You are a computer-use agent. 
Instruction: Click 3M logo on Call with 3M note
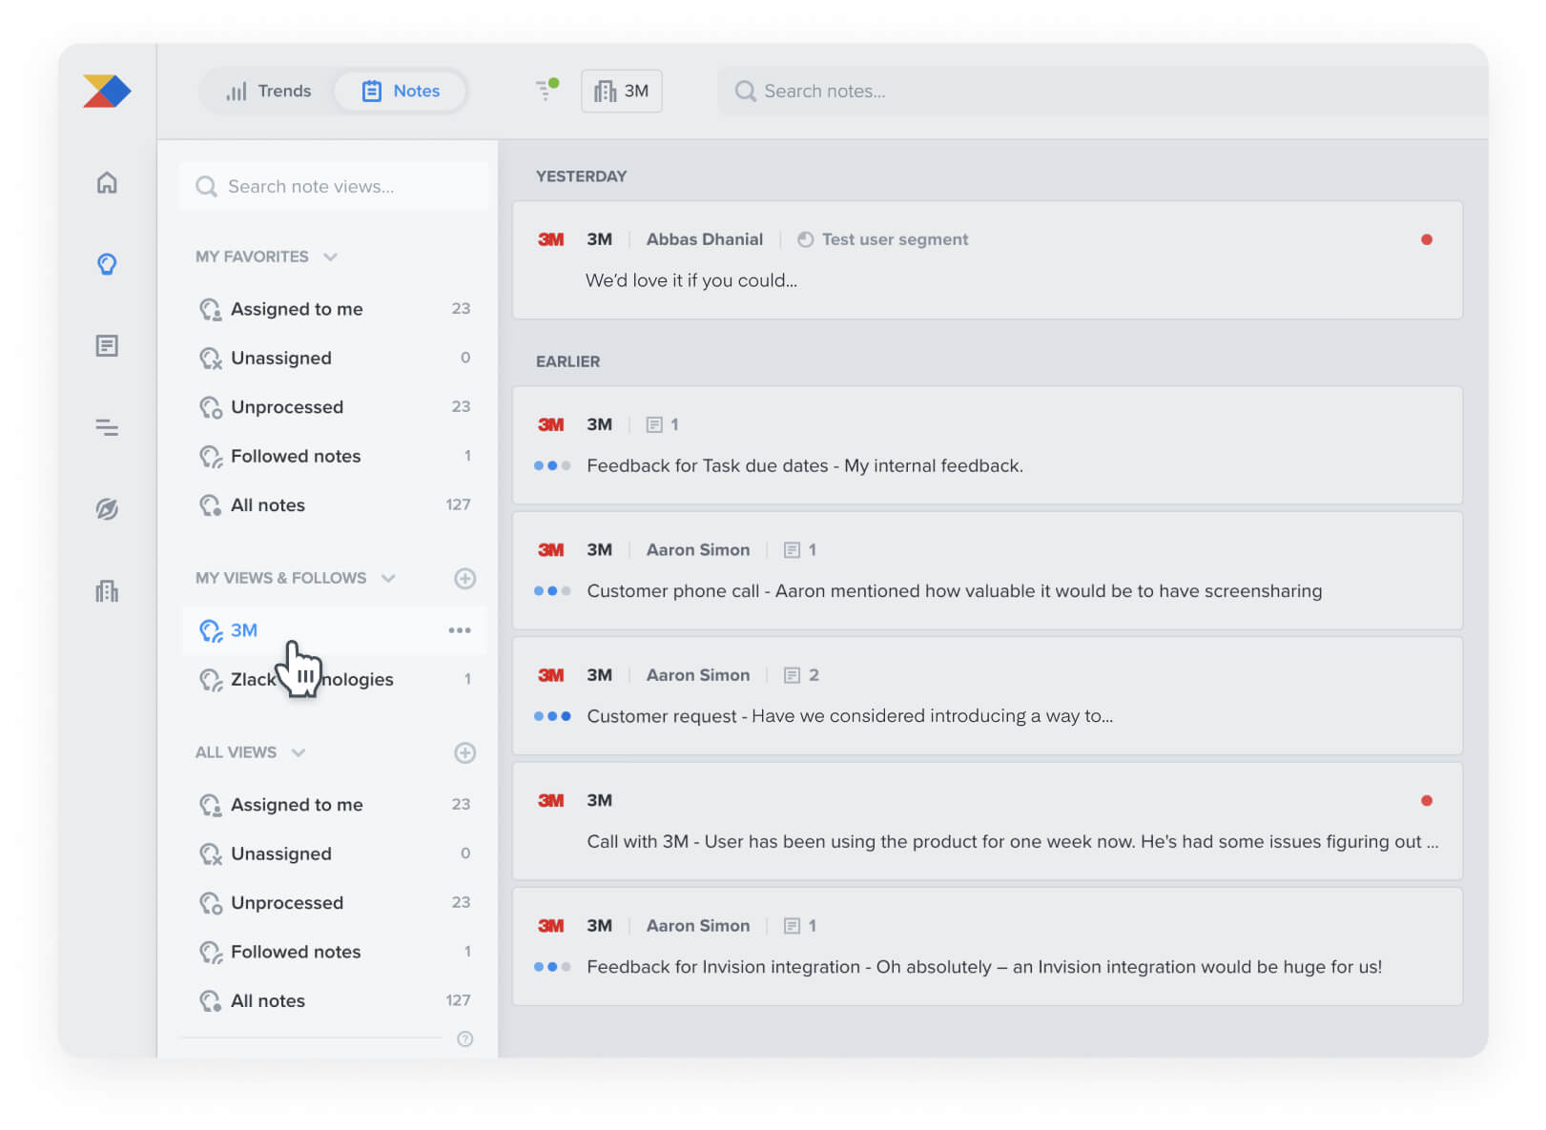550,801
